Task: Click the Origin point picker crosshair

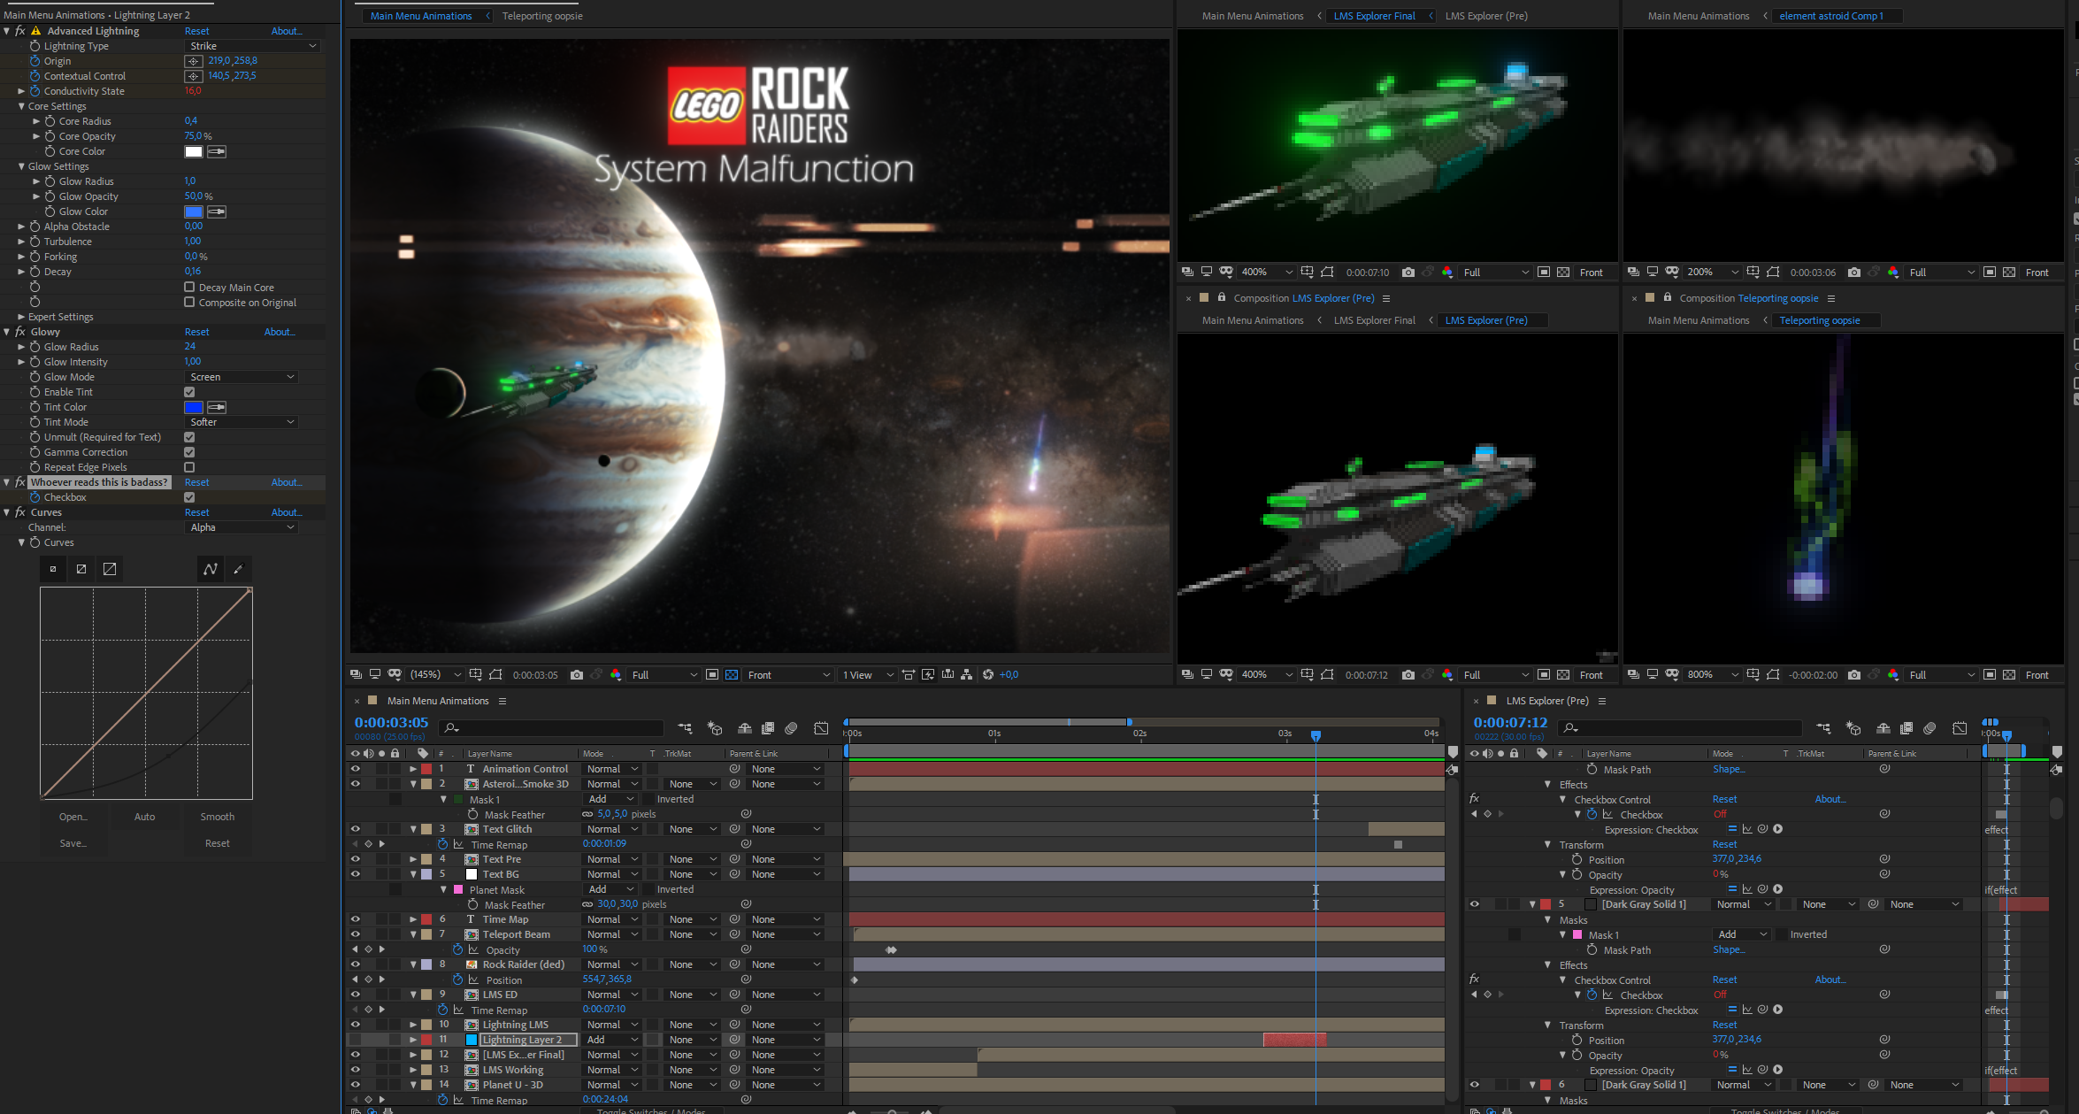Action: tap(194, 61)
